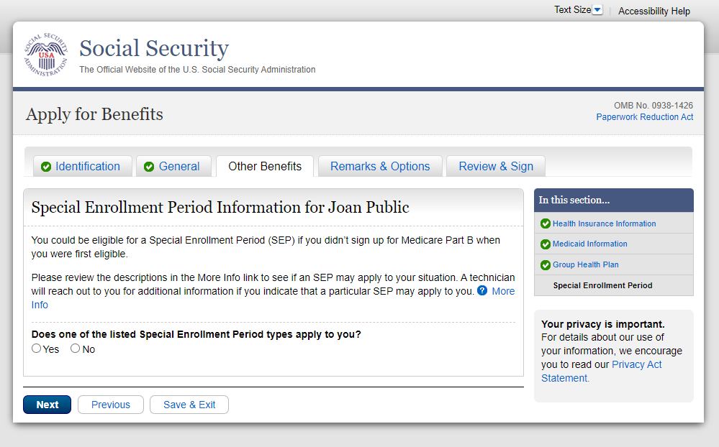The height and width of the screenshot is (447, 719).
Task: Click the Social Security Administration seal logo
Action: (45, 55)
